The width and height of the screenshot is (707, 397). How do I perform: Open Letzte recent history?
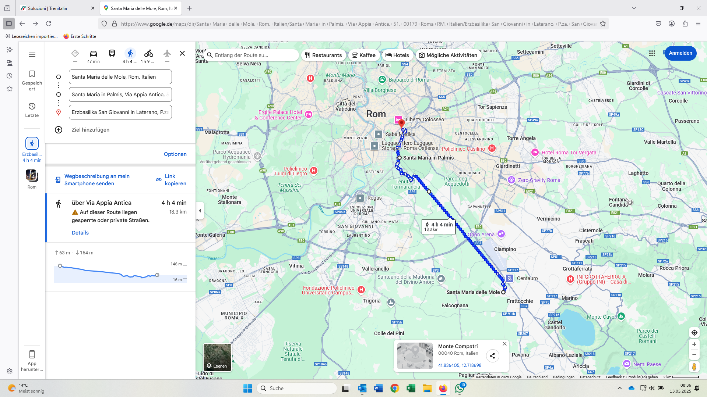[32, 110]
